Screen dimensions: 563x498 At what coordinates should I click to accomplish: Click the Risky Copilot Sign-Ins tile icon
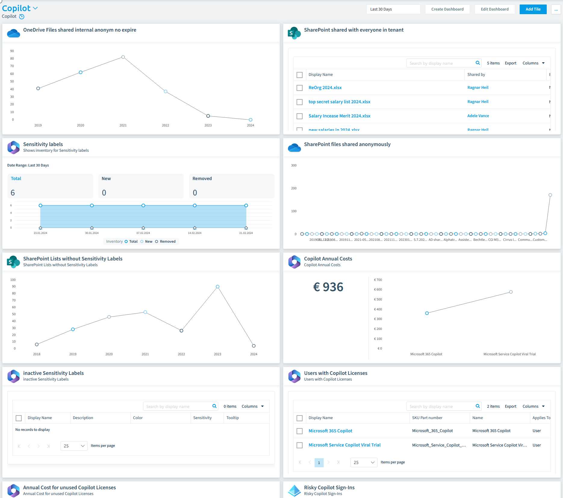[x=294, y=490]
